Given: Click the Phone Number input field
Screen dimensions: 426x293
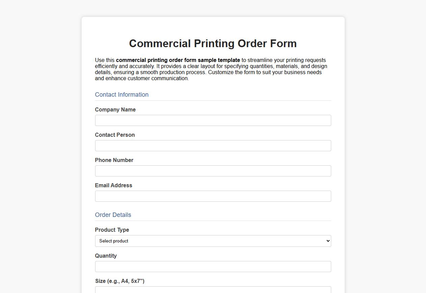Looking at the screenshot, I should click(x=213, y=171).
